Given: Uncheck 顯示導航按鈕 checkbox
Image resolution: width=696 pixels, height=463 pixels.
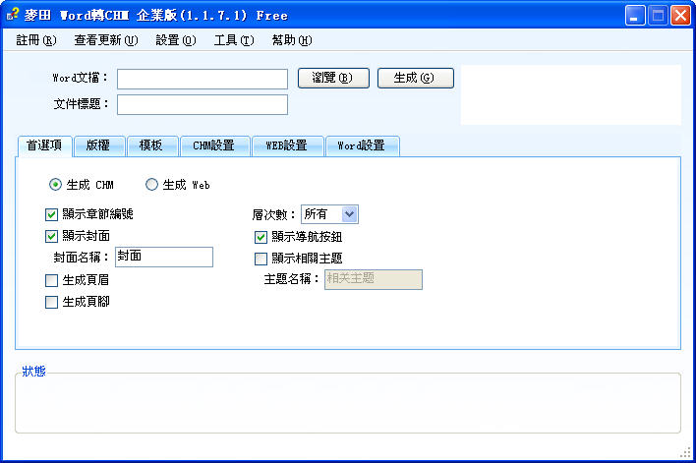Looking at the screenshot, I should [261, 237].
